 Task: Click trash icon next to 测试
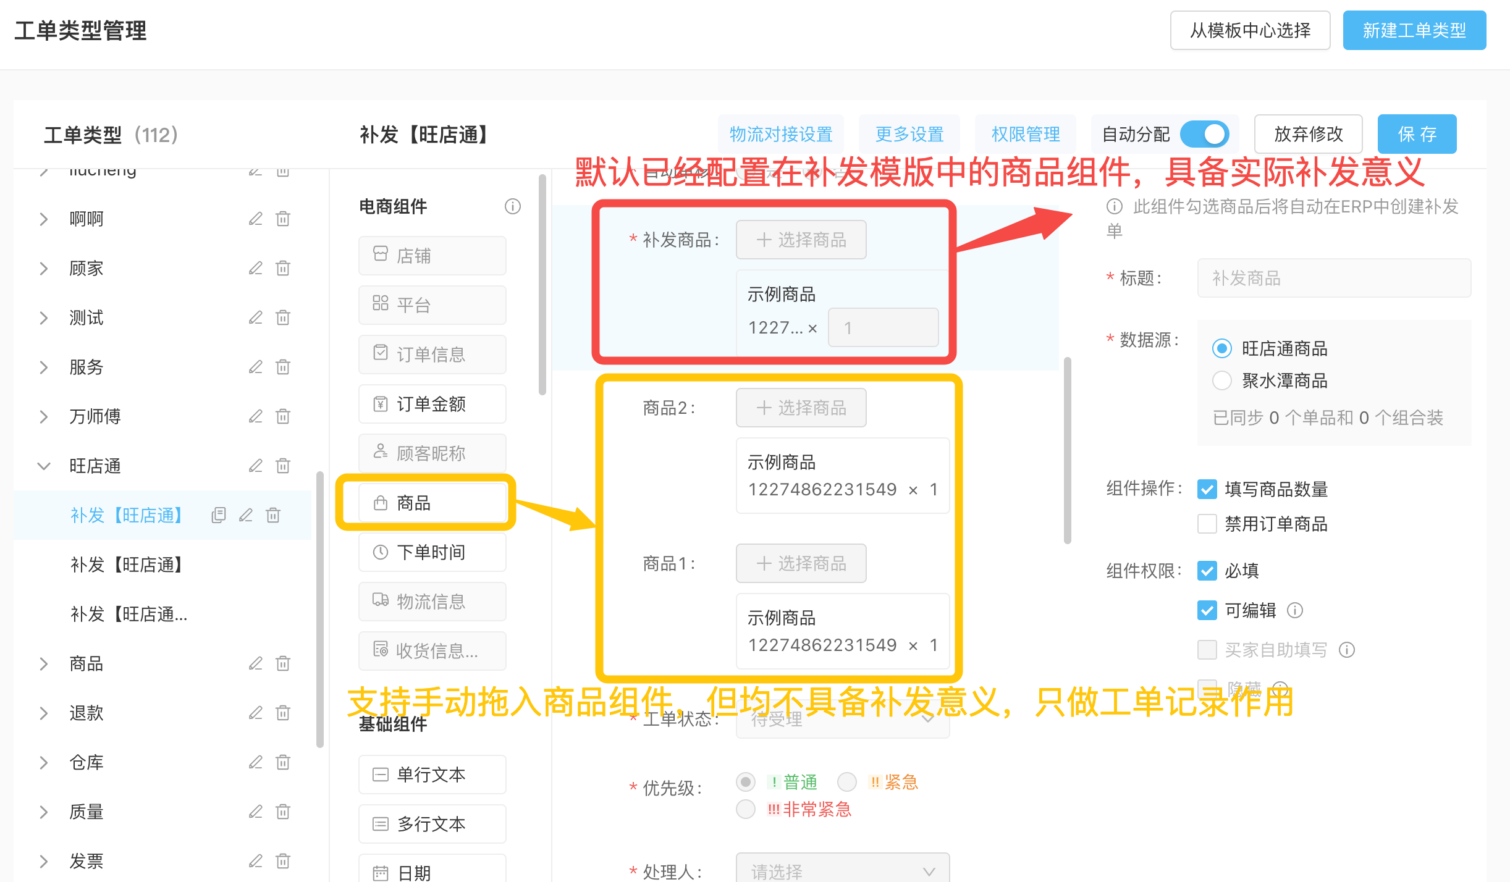point(283,317)
